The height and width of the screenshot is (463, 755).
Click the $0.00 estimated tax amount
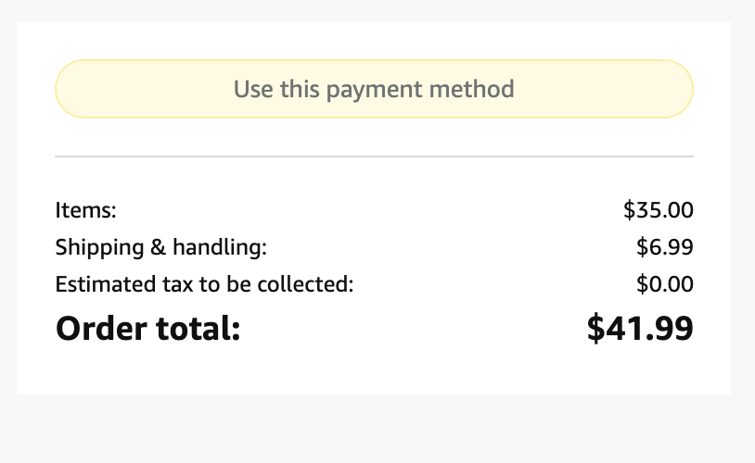tap(665, 284)
